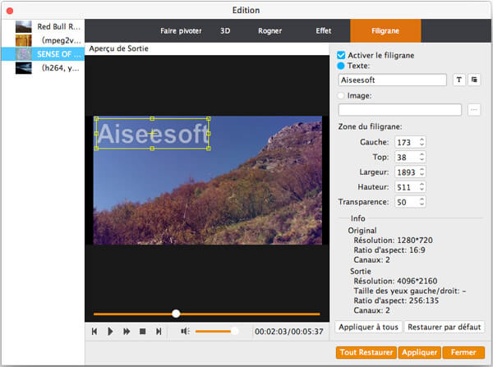Adjust the Largeur value stepper
493x367 pixels.
[x=422, y=172]
